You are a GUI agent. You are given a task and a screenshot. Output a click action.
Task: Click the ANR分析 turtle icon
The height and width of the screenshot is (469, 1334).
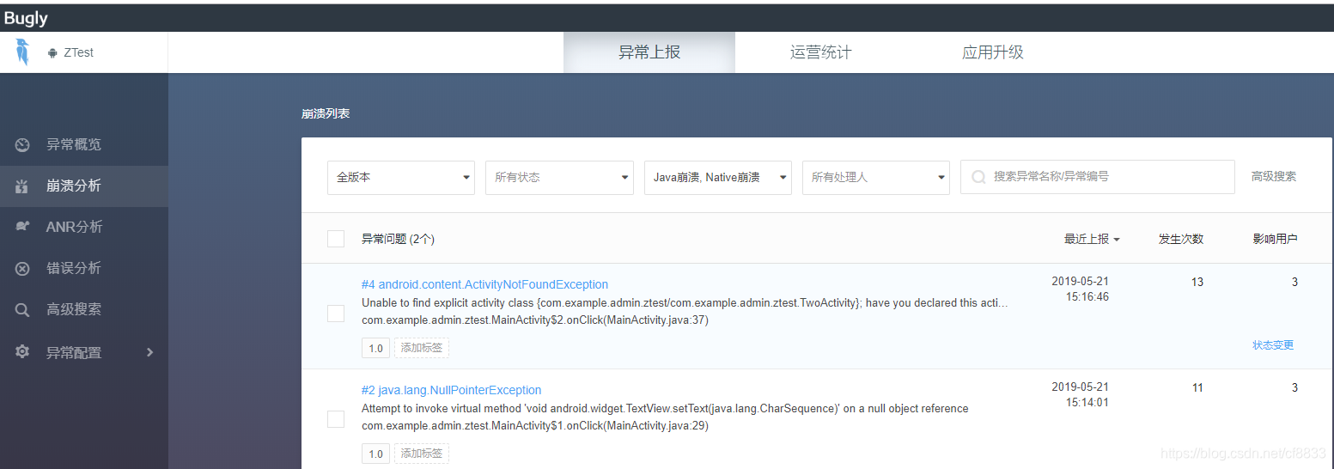[x=23, y=227]
